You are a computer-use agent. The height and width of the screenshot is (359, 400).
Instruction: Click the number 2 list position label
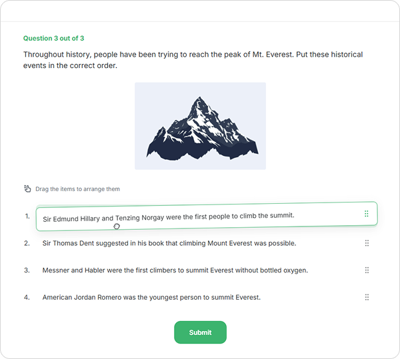[27, 244]
